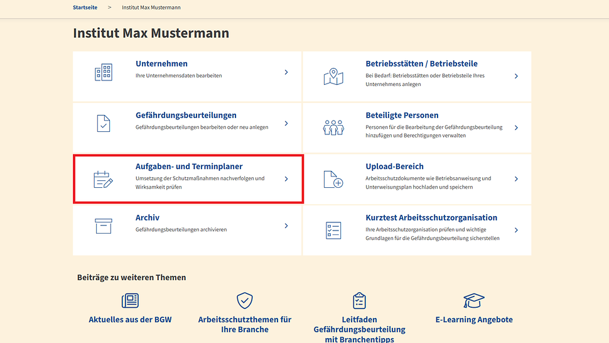
Task: Open the Upload-Bereich heading link
Action: tap(395, 166)
